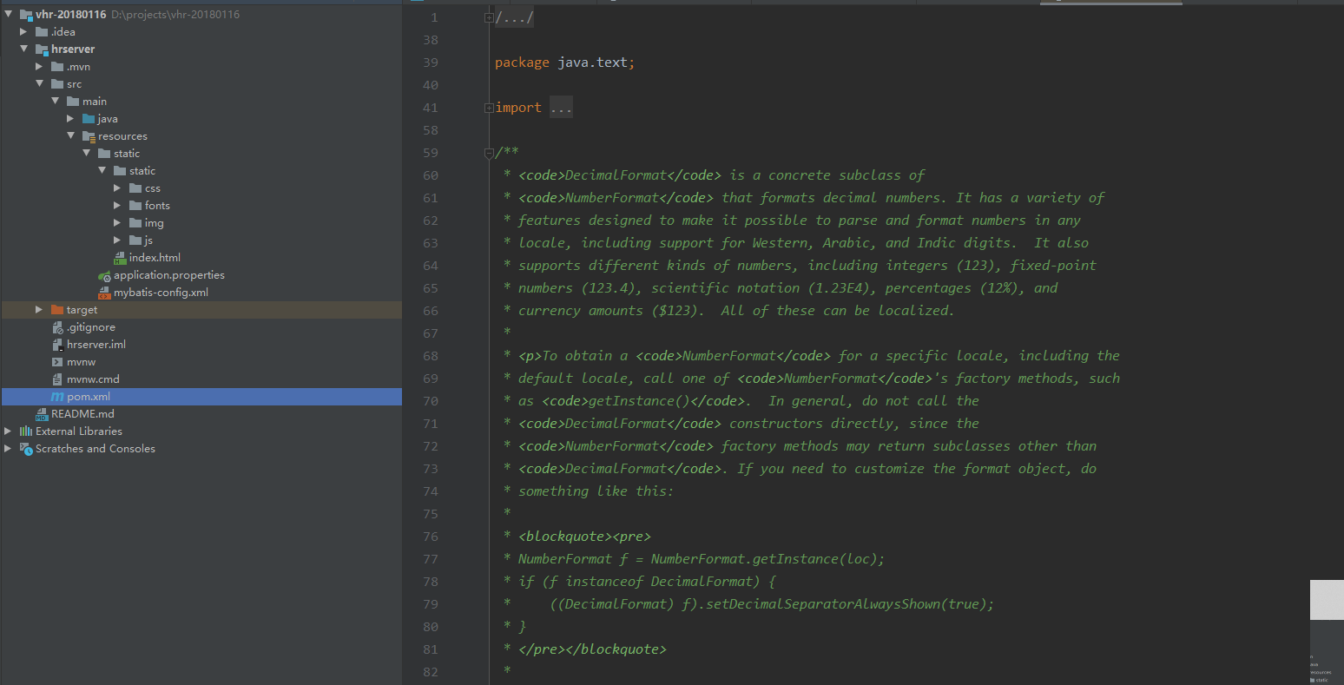The height and width of the screenshot is (685, 1344).
Task: Select the mvnw.cmd file
Action: tap(93, 379)
